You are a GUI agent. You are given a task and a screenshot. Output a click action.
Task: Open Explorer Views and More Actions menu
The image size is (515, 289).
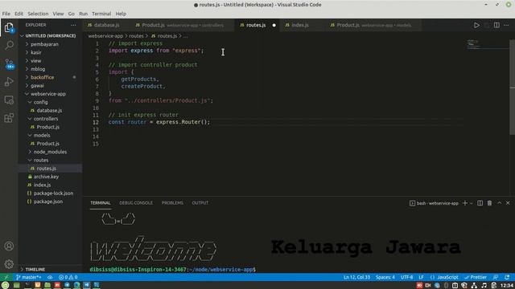pos(73,25)
